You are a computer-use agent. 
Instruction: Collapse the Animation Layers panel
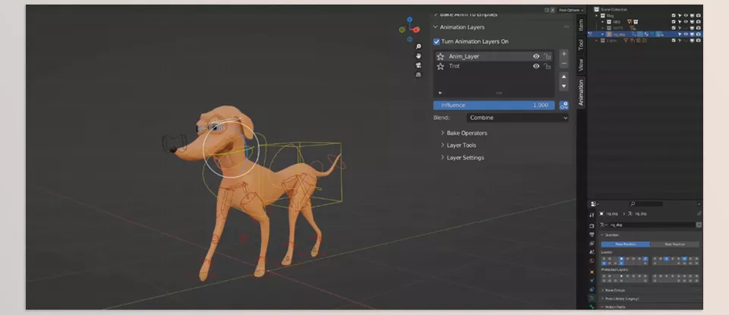point(435,27)
